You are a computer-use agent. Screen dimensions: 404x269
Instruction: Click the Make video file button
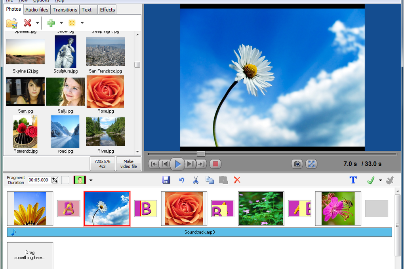pos(129,164)
